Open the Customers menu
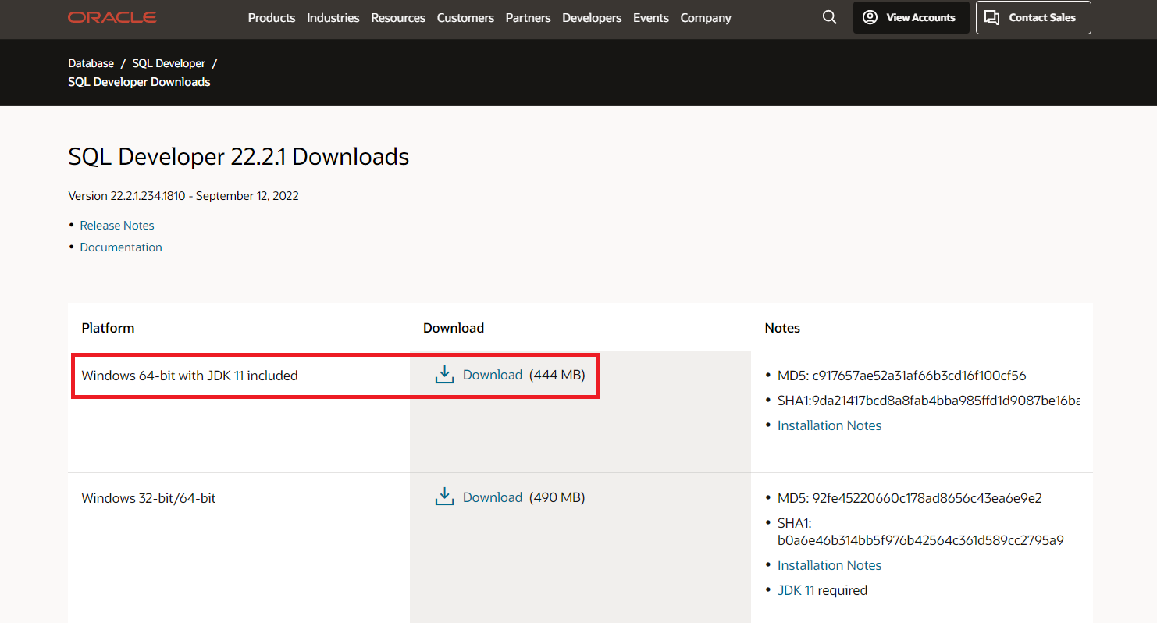The image size is (1157, 623). click(465, 17)
